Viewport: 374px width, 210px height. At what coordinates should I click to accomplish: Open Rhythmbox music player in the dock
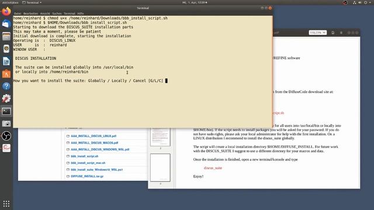[x=6, y=48]
